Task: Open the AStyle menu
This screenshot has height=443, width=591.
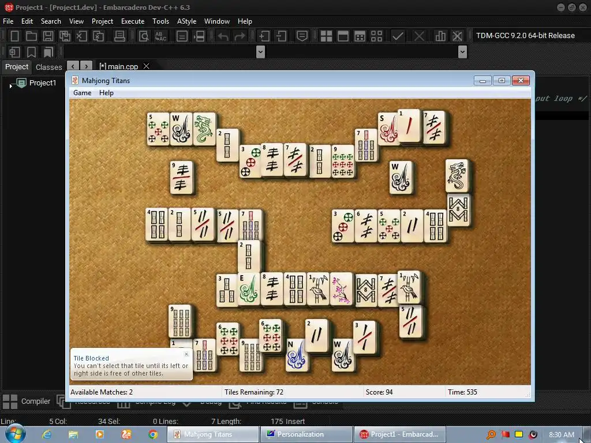Action: click(186, 21)
